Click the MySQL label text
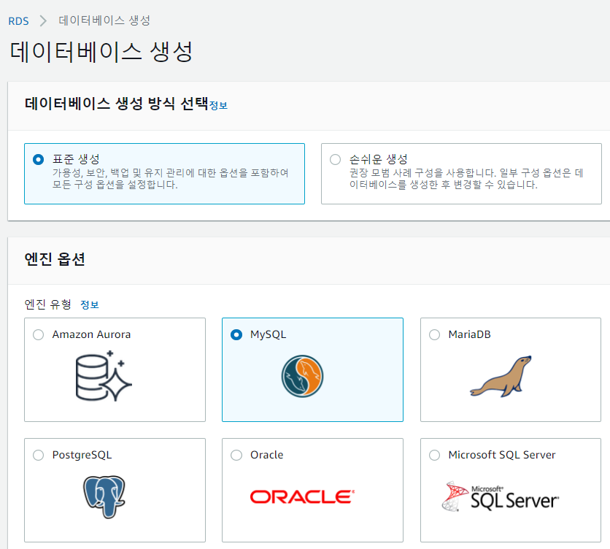This screenshot has width=610, height=549. tap(268, 334)
